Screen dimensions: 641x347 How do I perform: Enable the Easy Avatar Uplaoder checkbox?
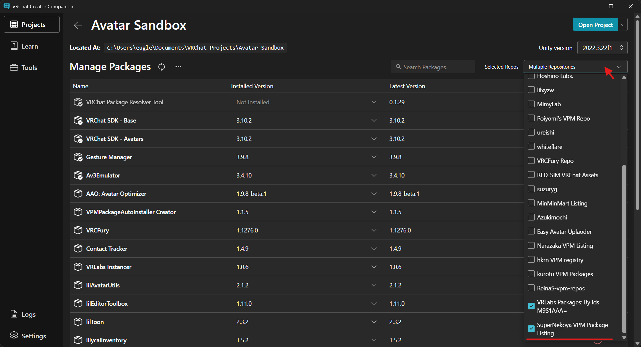531,231
